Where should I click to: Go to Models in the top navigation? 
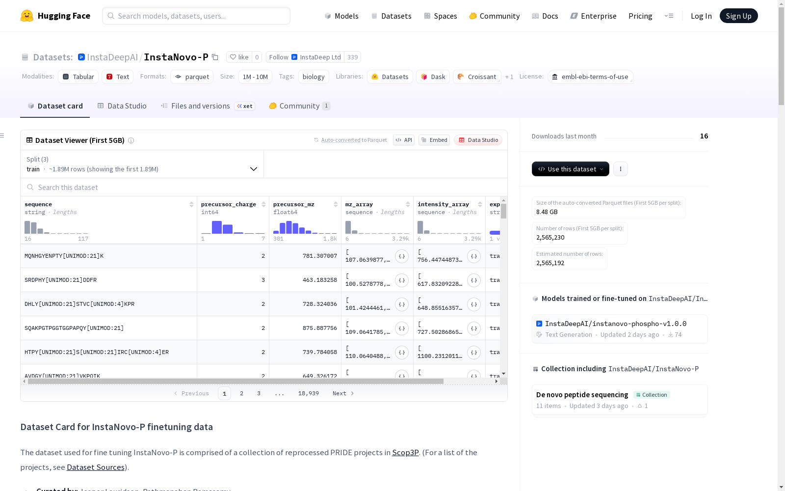click(x=341, y=16)
